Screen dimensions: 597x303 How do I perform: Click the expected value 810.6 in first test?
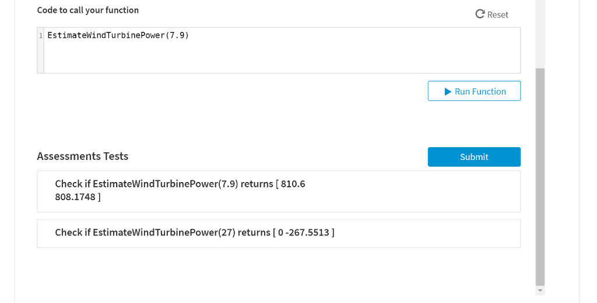tap(293, 184)
